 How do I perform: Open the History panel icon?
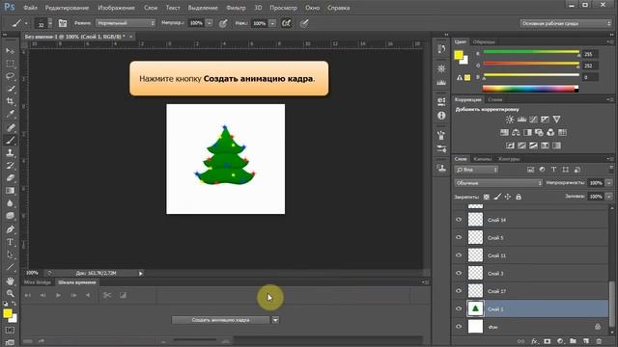441,49
